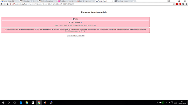188x105 pixels.
Task: Click the red warning icon in error message
Action: pyautogui.click(x=5, y=29)
